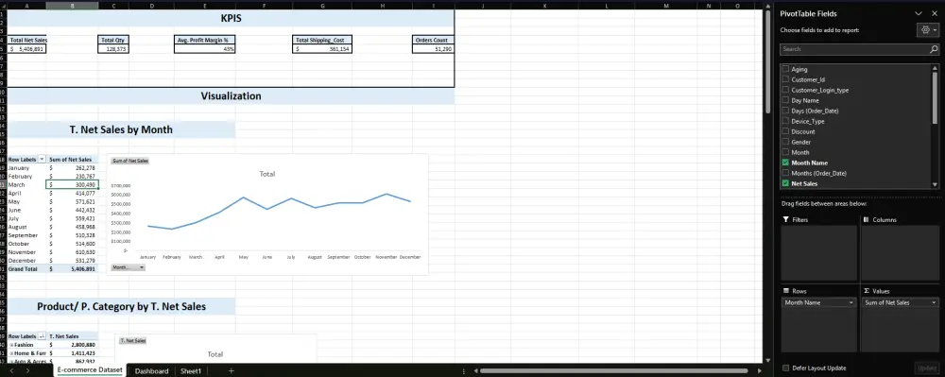The height and width of the screenshot is (377, 945).
Task: Check the Months (Order_Date) field
Action: (785, 173)
